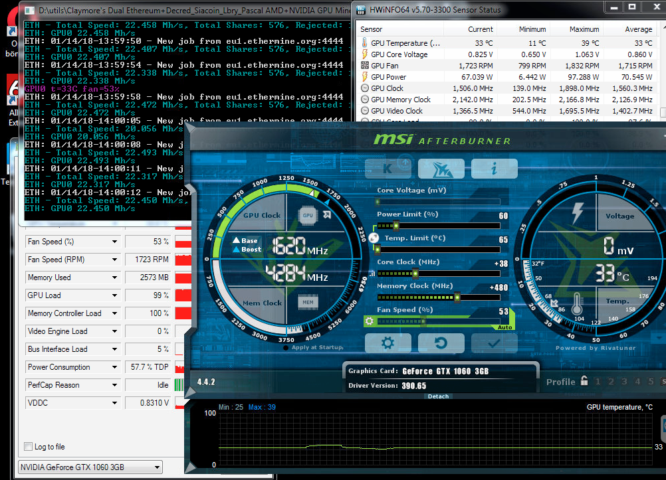Click Temp. Limit slider handle

pyautogui.click(x=378, y=250)
